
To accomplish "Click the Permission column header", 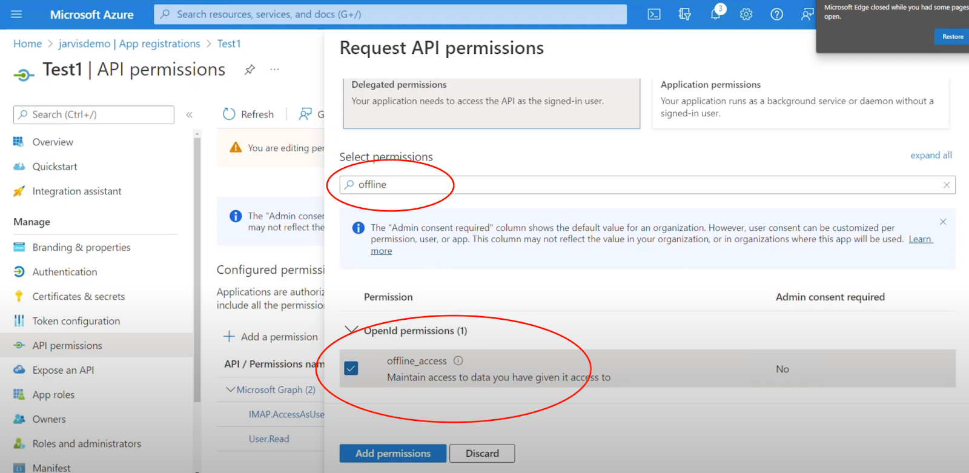I will click(x=388, y=297).
